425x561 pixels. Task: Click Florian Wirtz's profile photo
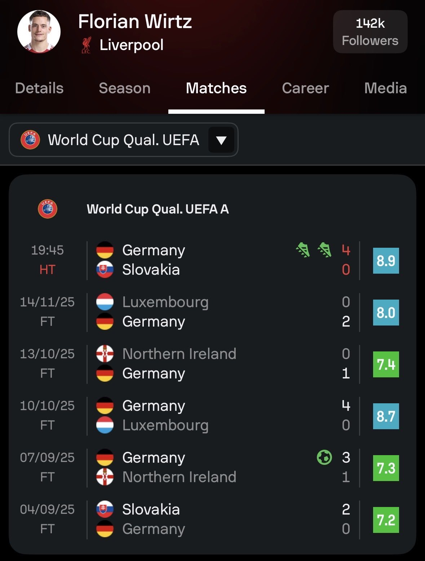coord(39,32)
